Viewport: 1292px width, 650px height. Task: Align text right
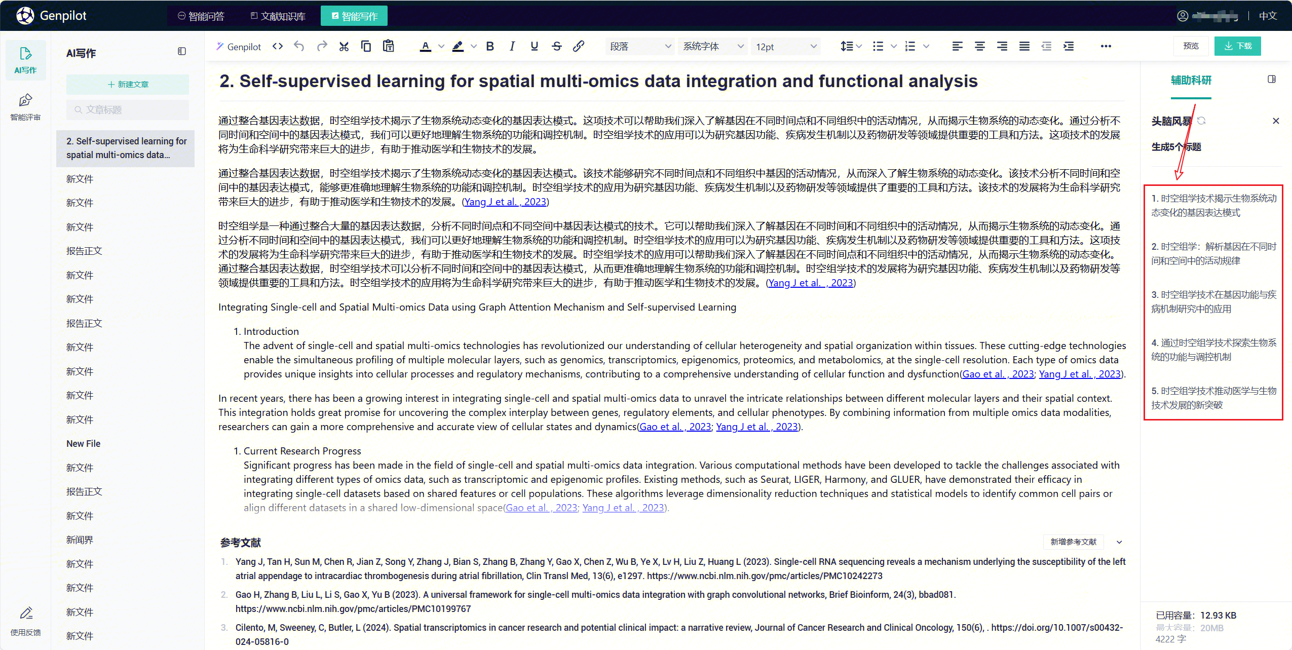point(1002,47)
